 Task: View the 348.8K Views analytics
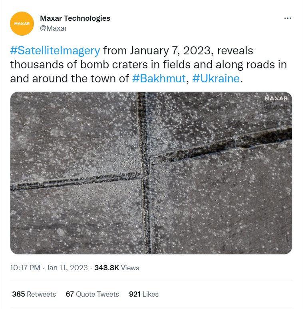tap(117, 268)
